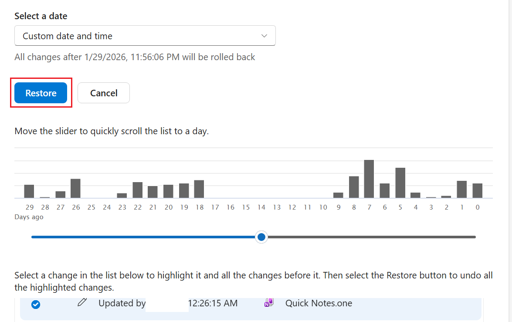Viewport: 512px width, 322px height.
Task: Click the histogram bar for 8 days ago
Action: [354, 187]
